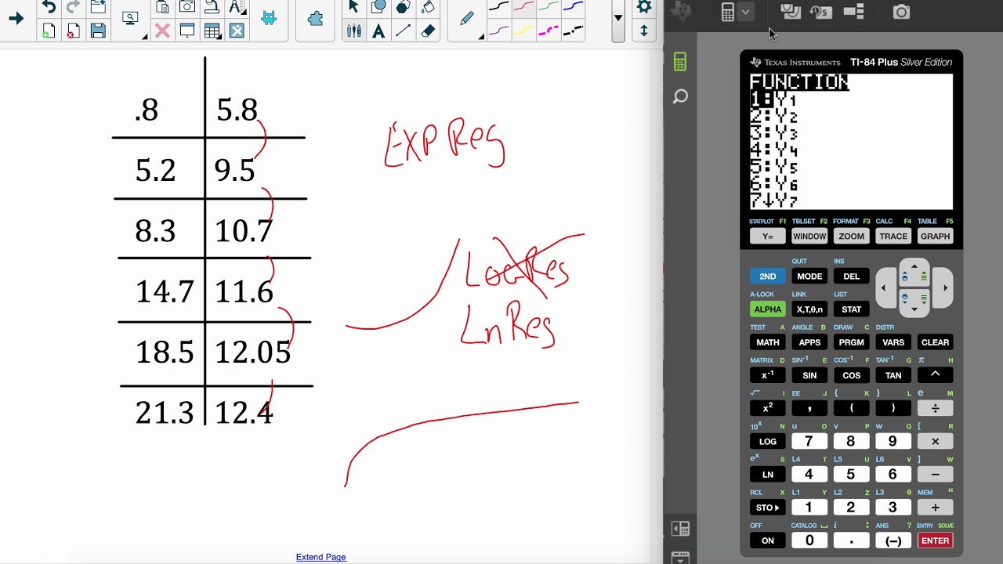Insert a table
The width and height of the screenshot is (1003, 564).
(212, 31)
